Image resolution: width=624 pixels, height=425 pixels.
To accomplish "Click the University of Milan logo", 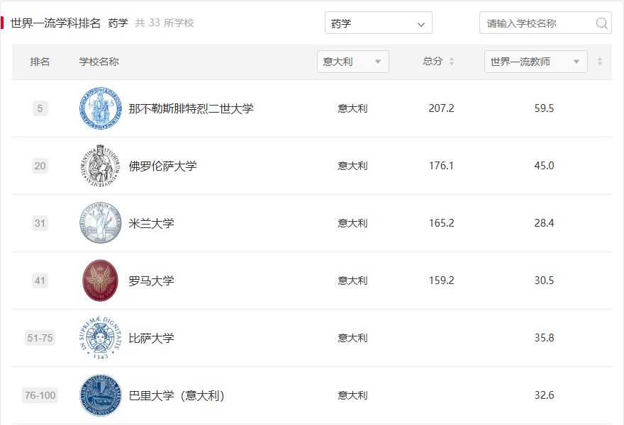I will pos(100,224).
